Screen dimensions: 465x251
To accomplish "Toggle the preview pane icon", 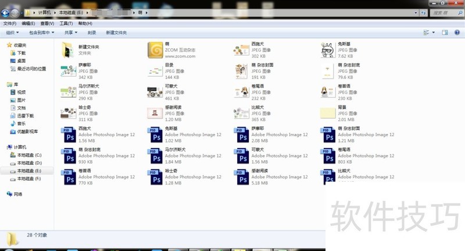I will coord(445,33).
